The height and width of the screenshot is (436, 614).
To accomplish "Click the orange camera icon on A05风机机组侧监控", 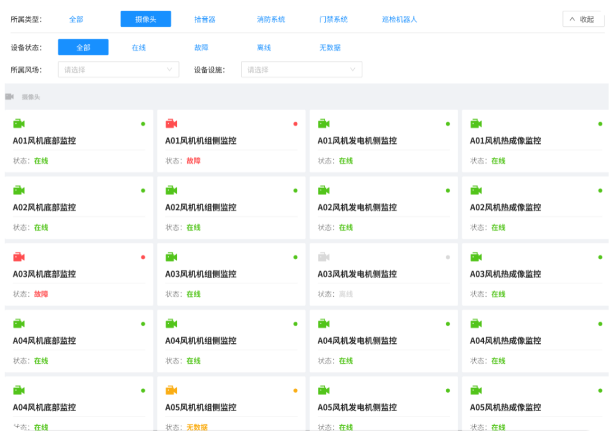I will tap(171, 390).
